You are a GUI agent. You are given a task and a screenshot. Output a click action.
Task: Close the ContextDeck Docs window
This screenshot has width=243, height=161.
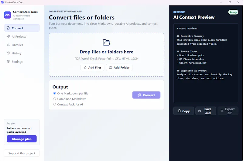point(238,2)
